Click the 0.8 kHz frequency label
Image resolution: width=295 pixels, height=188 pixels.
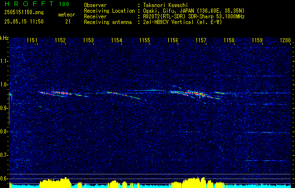[4, 132]
